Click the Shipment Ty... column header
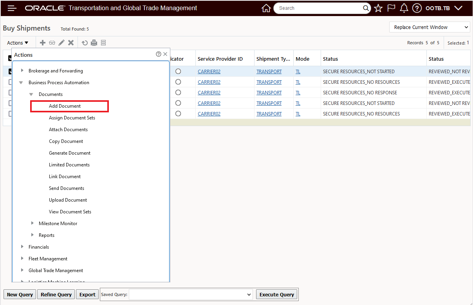This screenshot has width=473, height=305. [273, 59]
